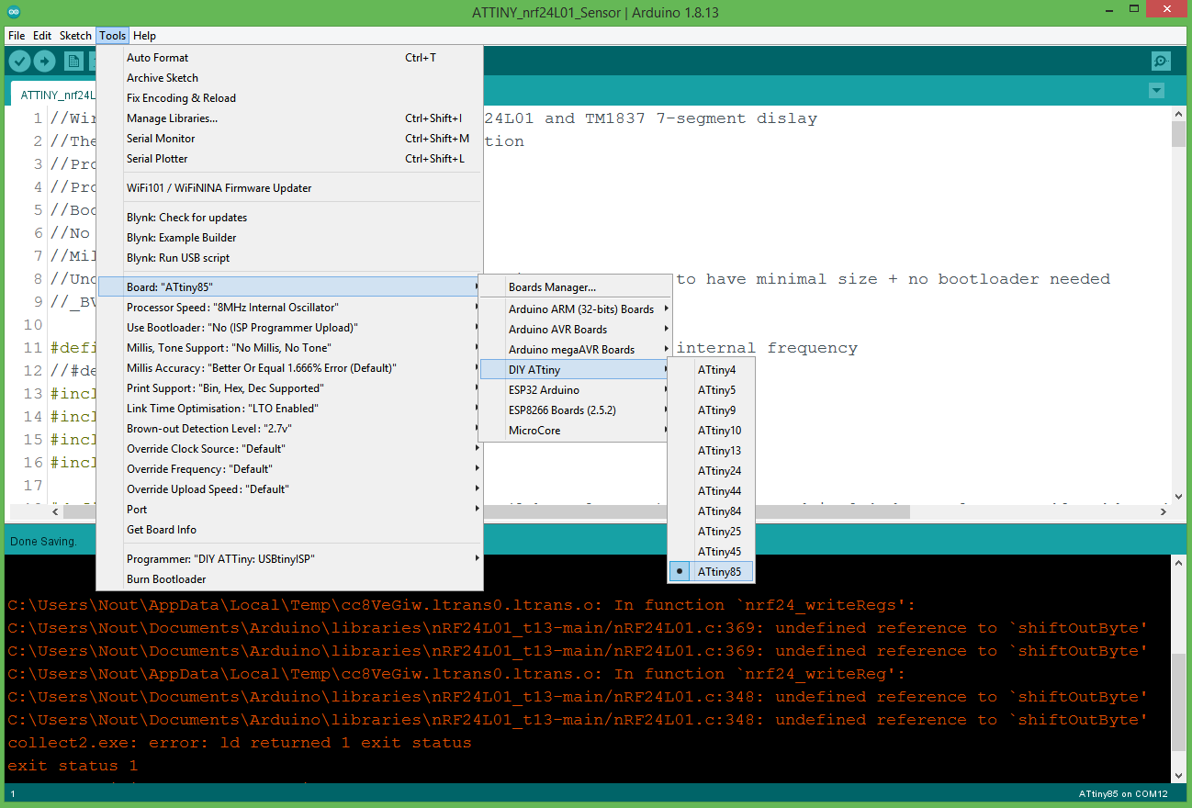Click the New sketch toolbar icon
This screenshot has width=1192, height=808.
[74, 62]
